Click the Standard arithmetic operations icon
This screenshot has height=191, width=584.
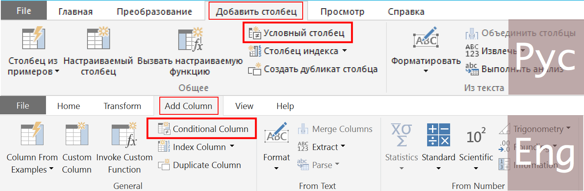[x=439, y=134]
